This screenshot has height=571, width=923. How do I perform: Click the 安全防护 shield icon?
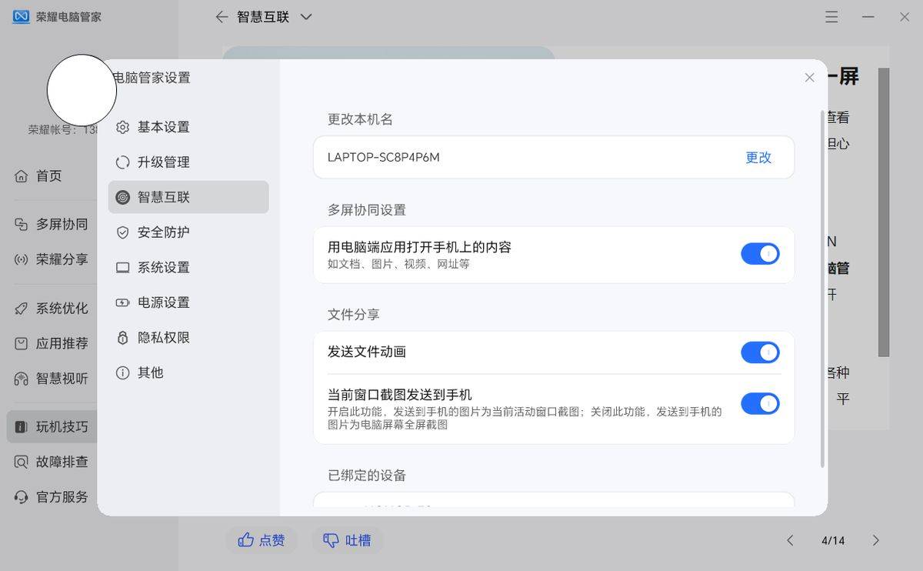point(122,232)
